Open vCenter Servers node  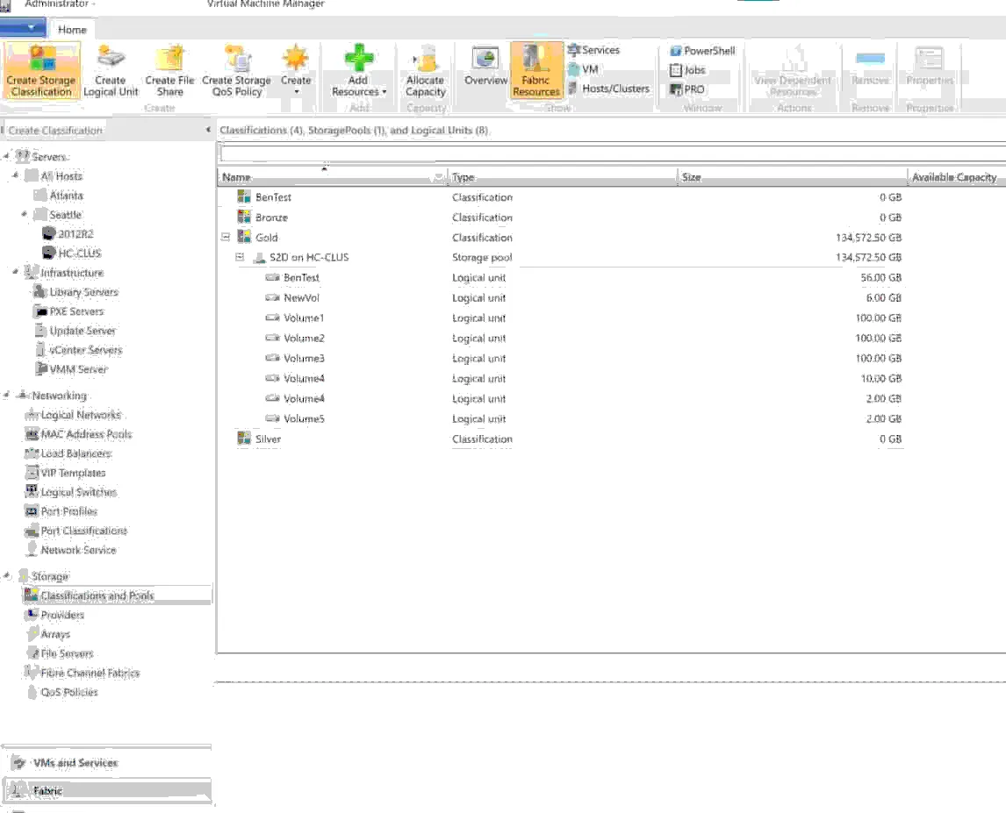tap(77, 349)
